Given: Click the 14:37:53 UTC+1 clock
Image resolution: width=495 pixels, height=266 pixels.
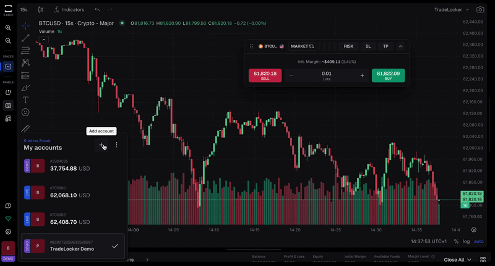Looking at the screenshot, I should pos(429,241).
